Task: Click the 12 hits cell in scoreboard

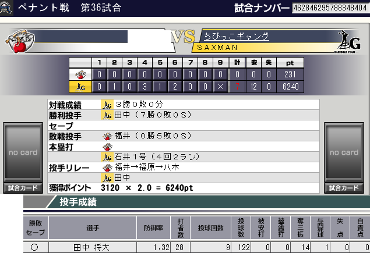Action: click(253, 87)
